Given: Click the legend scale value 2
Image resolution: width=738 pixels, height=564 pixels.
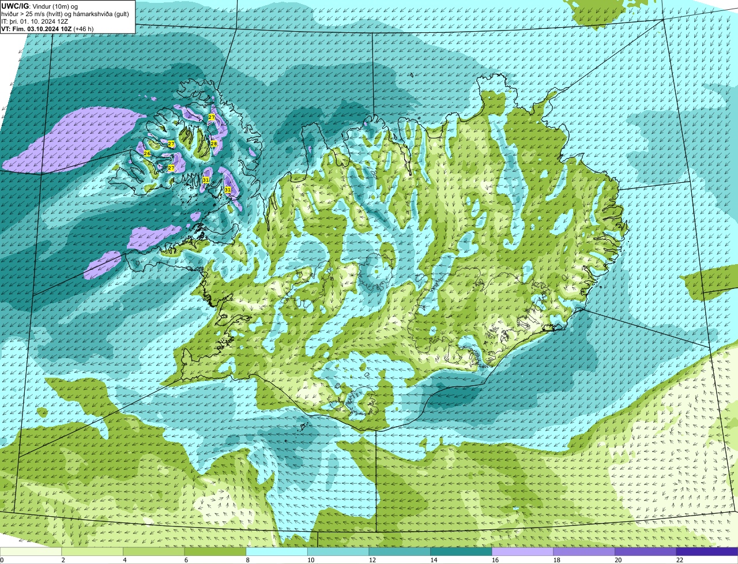Looking at the screenshot, I should click(63, 560).
